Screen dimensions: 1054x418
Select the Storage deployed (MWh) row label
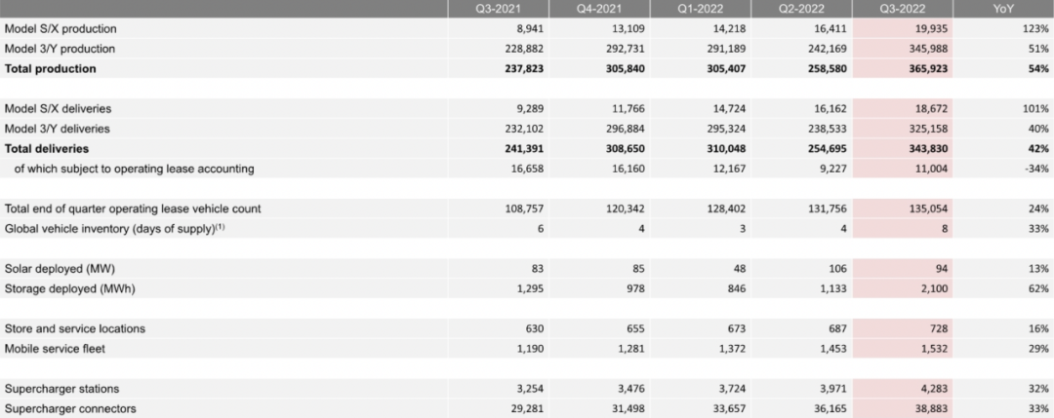pyautogui.click(x=62, y=288)
